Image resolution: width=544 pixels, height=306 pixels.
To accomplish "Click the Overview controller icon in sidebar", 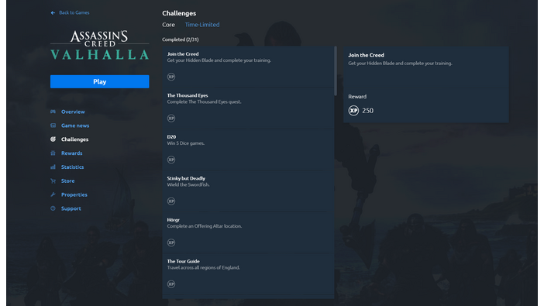I will [x=53, y=112].
